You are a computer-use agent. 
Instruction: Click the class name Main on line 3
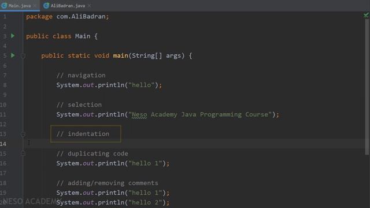pos(83,36)
